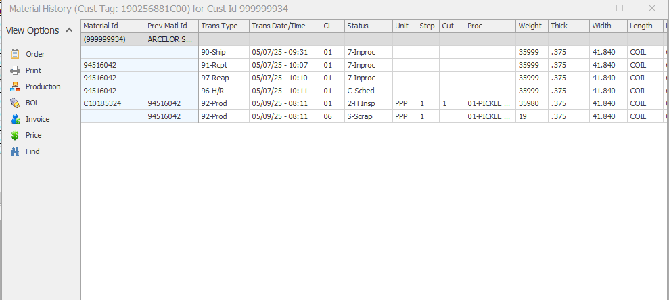
Task: Click the Print printer icon
Action: pyautogui.click(x=15, y=70)
